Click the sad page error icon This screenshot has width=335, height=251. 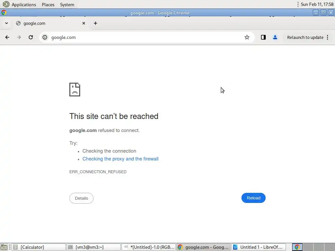point(75,90)
